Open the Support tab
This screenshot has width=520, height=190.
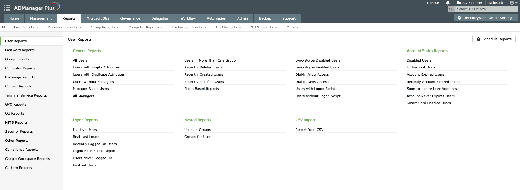coord(289,18)
